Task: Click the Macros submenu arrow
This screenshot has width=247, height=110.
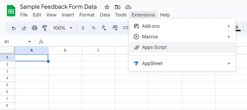Action: (229, 37)
